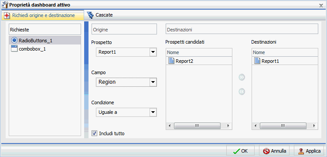
Task: Click the remove-from-destinations double arrow
Action: tap(242, 92)
